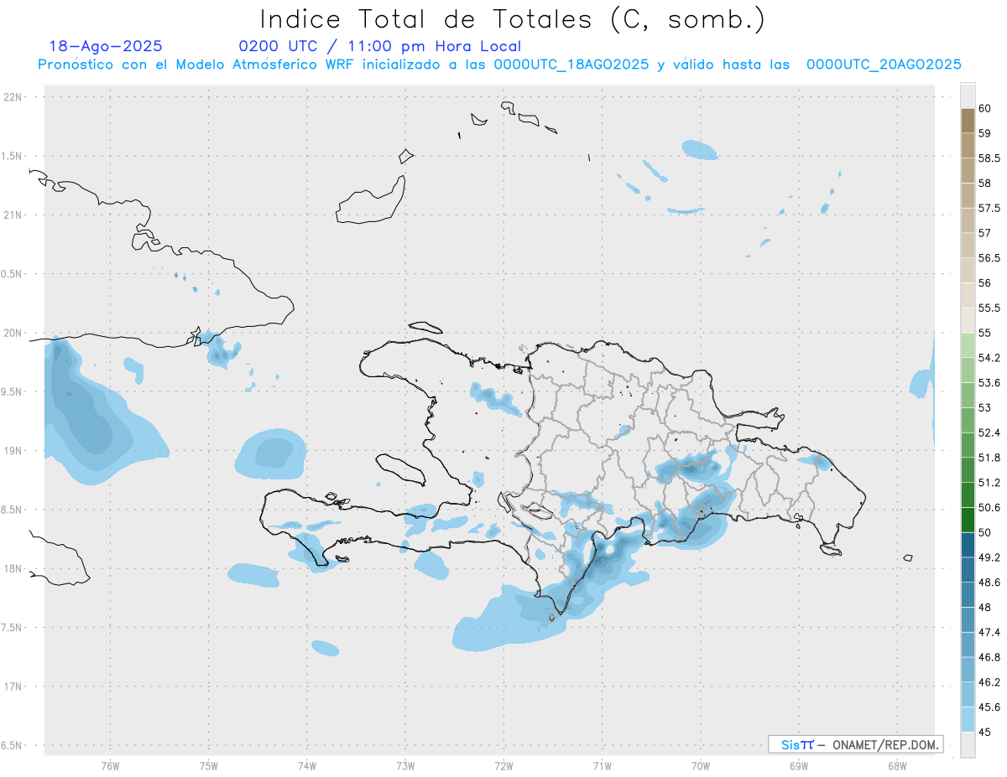Click the 72W longitude label
This screenshot has height=777, width=1007.
point(503,765)
